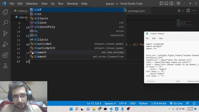Open the Search view in activity bar
The image size is (199, 112).
point(5,23)
